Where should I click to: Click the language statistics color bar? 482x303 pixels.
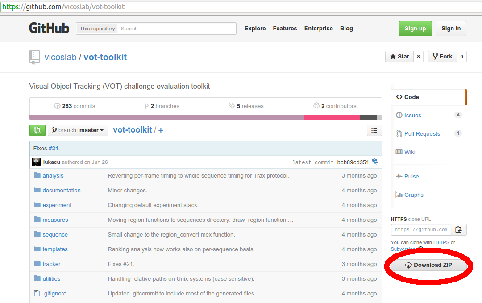[206, 117]
